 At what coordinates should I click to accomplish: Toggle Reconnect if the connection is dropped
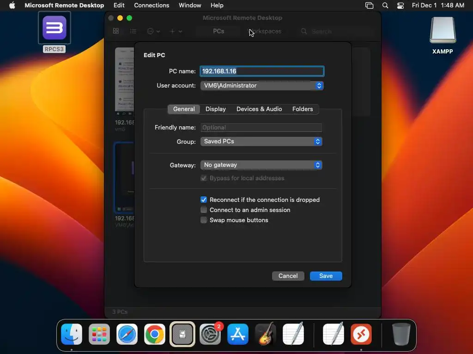click(204, 200)
